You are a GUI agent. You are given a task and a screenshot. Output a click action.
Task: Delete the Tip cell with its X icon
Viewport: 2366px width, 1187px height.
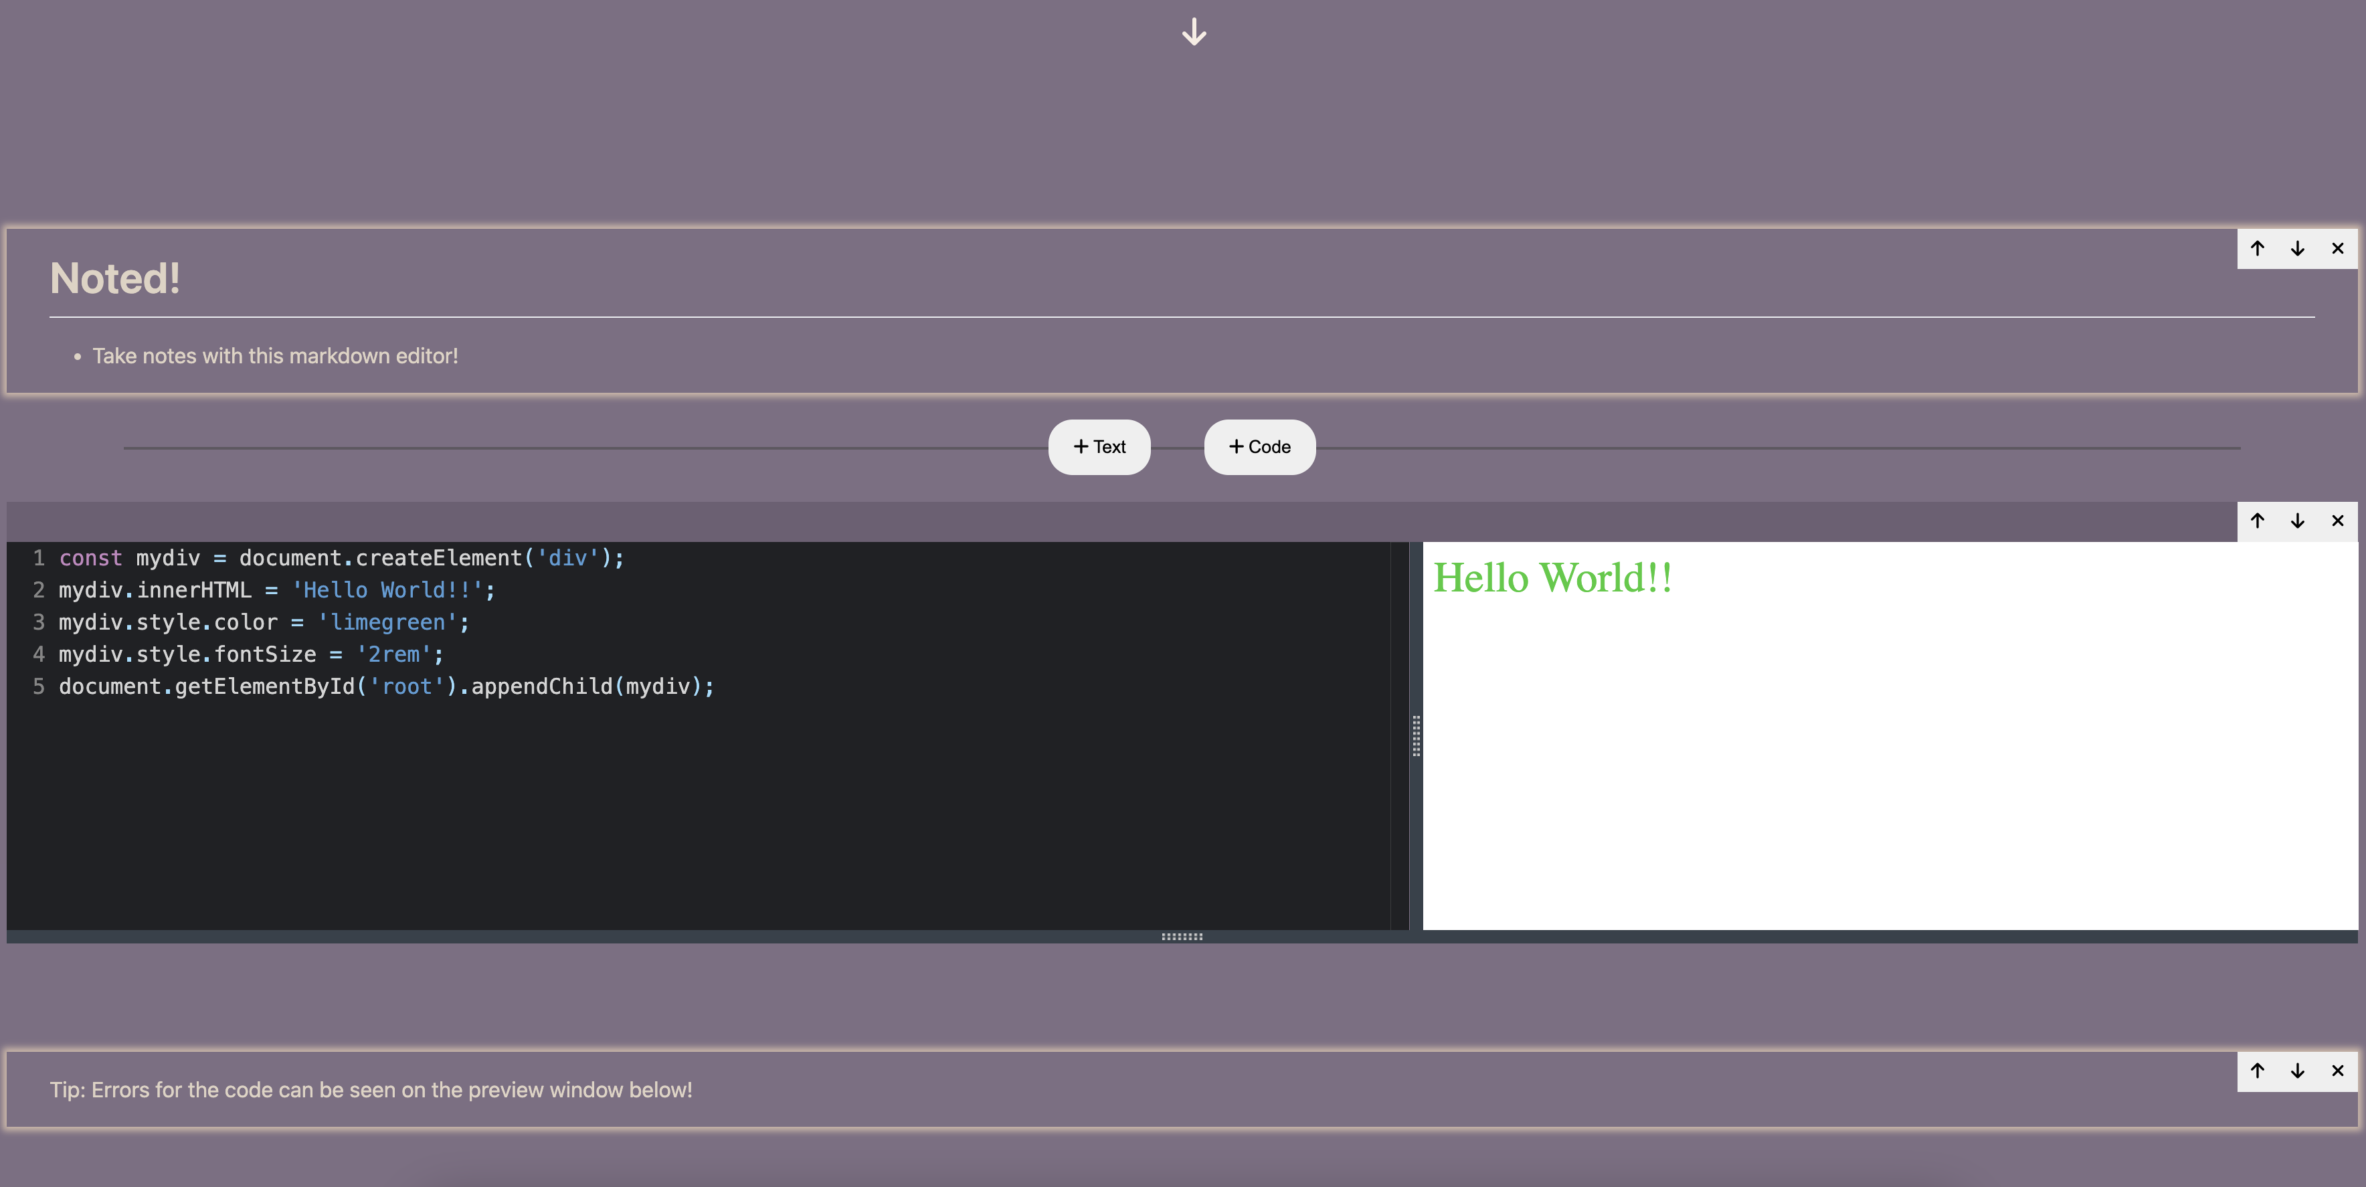point(2337,1071)
